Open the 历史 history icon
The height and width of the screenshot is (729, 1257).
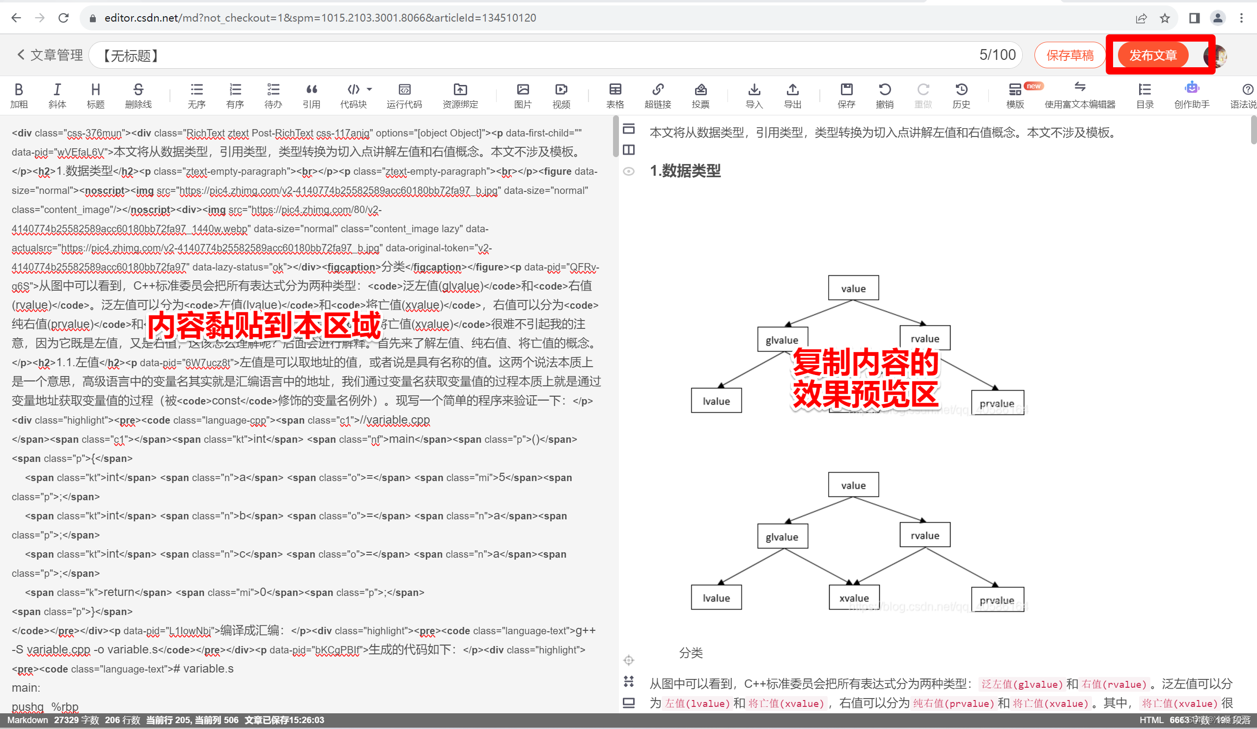961,90
